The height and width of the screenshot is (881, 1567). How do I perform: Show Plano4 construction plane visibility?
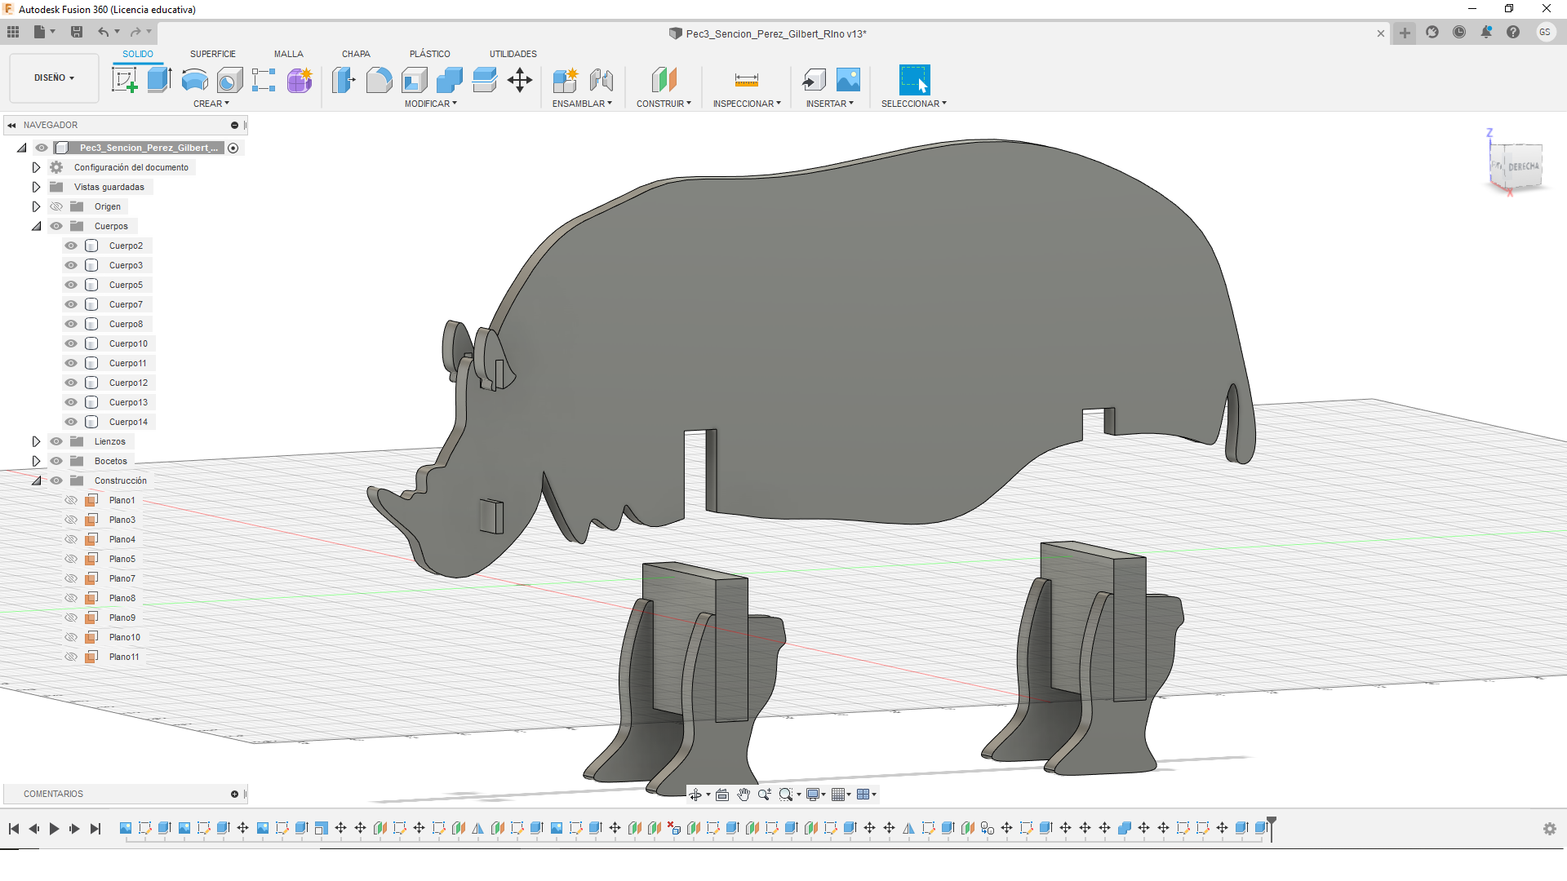pyautogui.click(x=71, y=539)
